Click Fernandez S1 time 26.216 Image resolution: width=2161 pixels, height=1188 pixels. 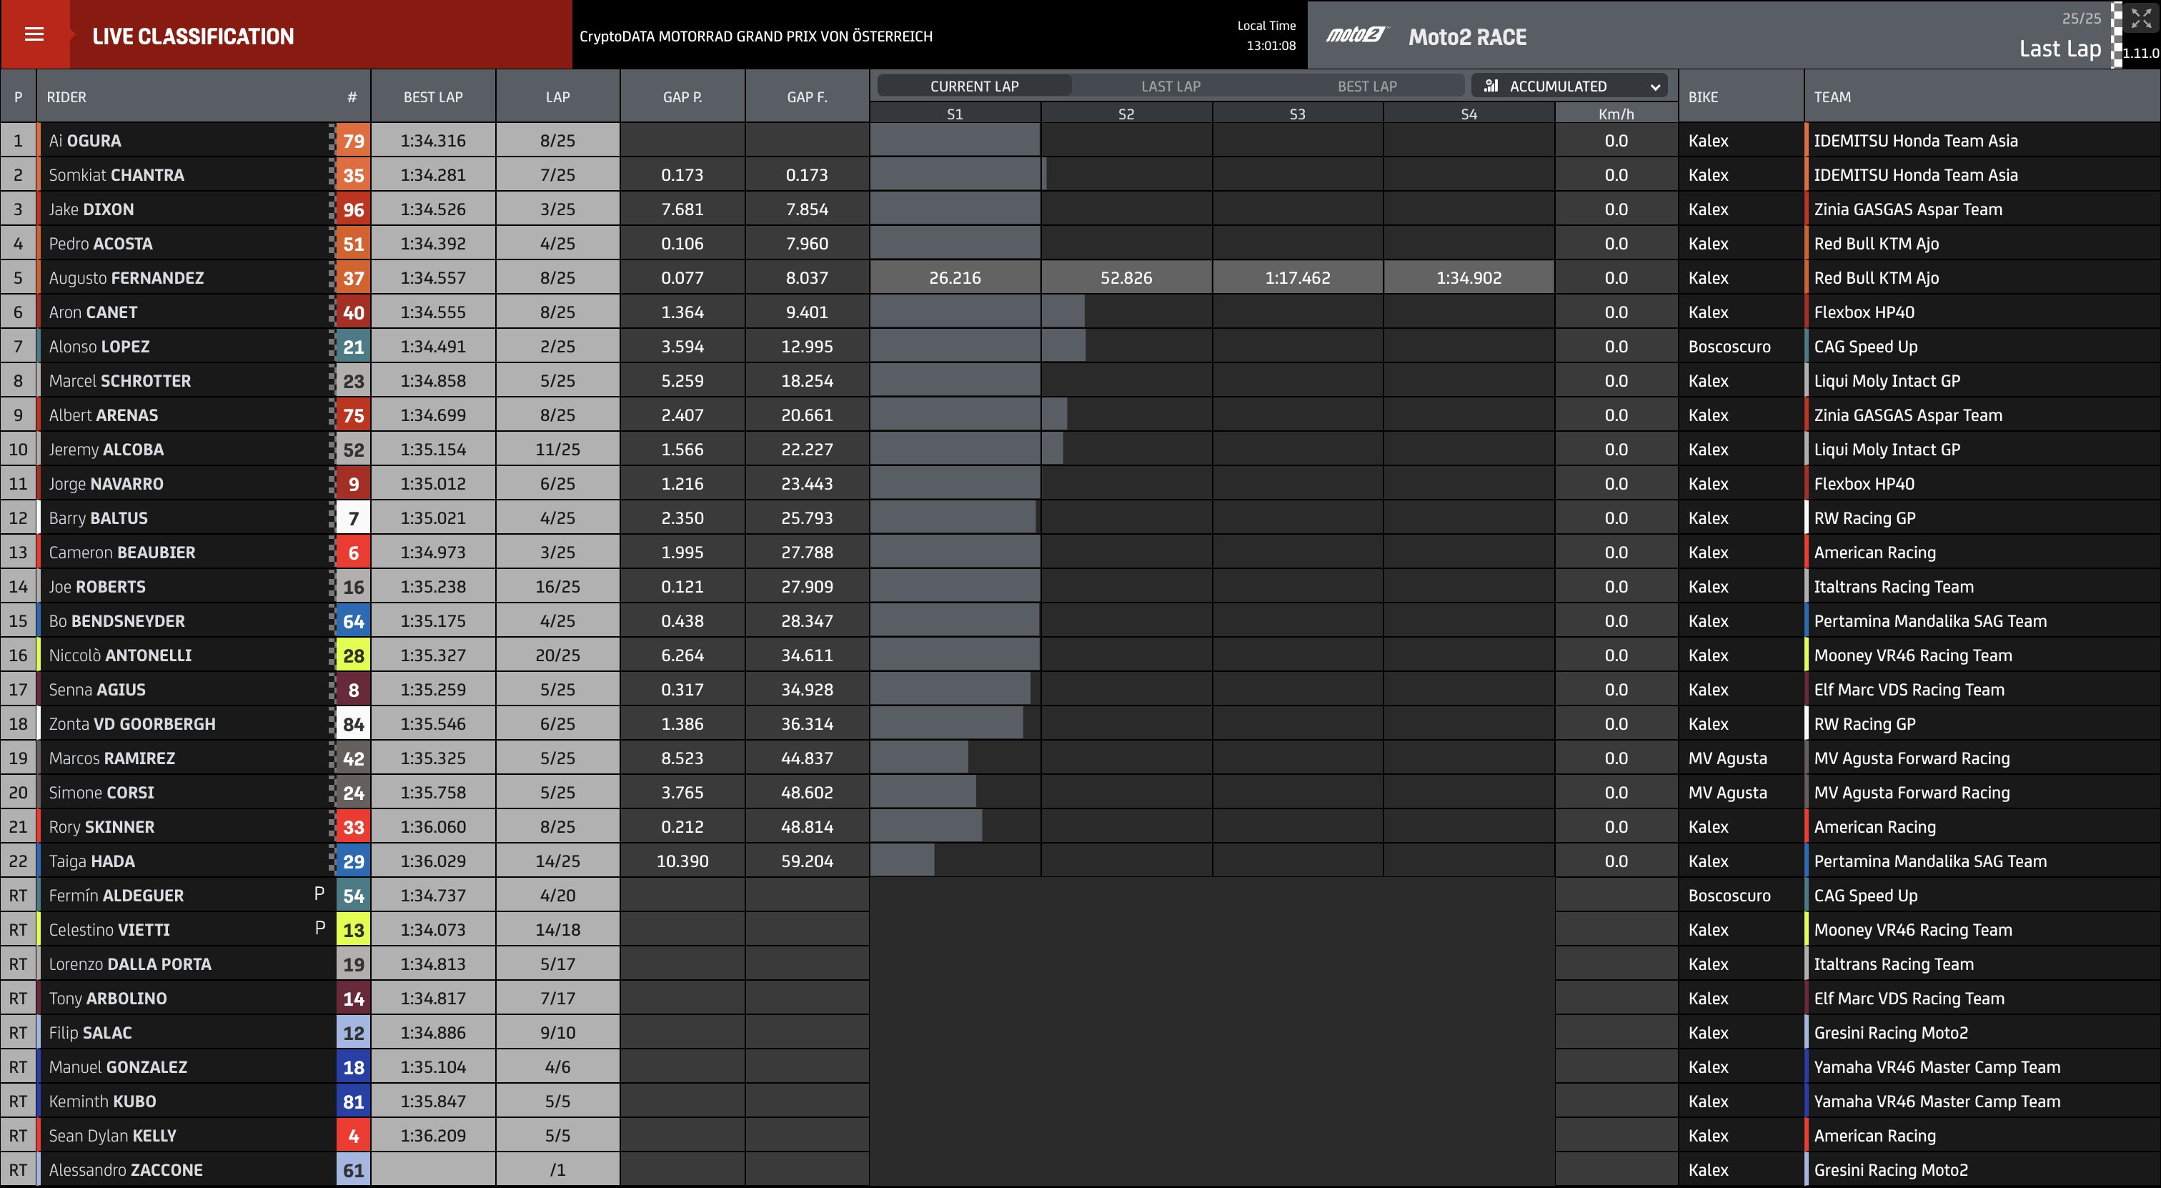pyautogui.click(x=955, y=278)
